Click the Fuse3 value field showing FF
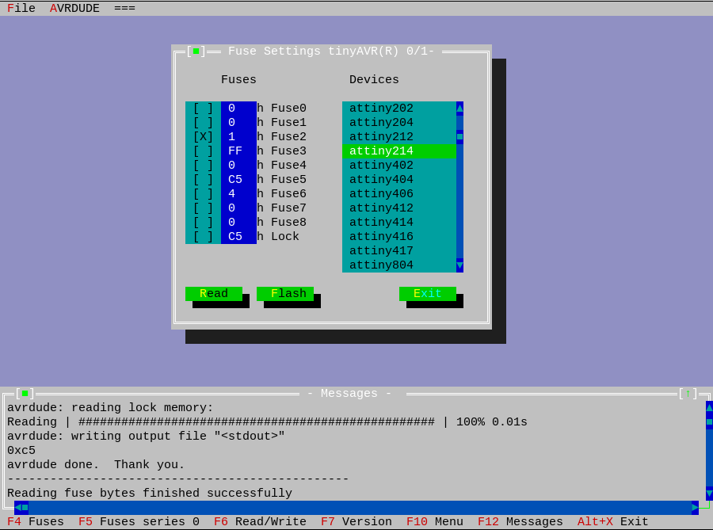 (238, 151)
